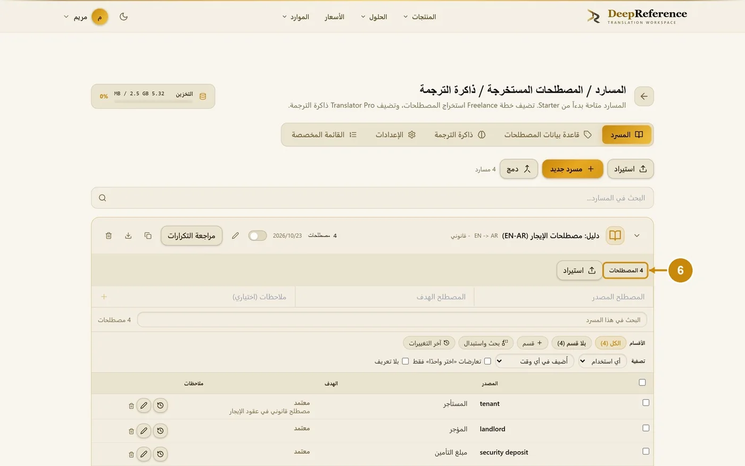Add a column with plus icon

pyautogui.click(x=104, y=297)
